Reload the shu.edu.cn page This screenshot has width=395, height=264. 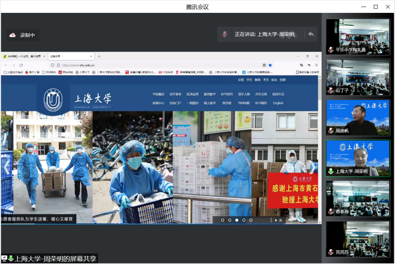(x=21, y=65)
